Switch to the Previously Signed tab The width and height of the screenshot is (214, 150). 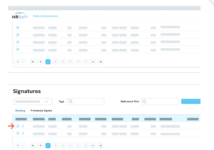41,110
